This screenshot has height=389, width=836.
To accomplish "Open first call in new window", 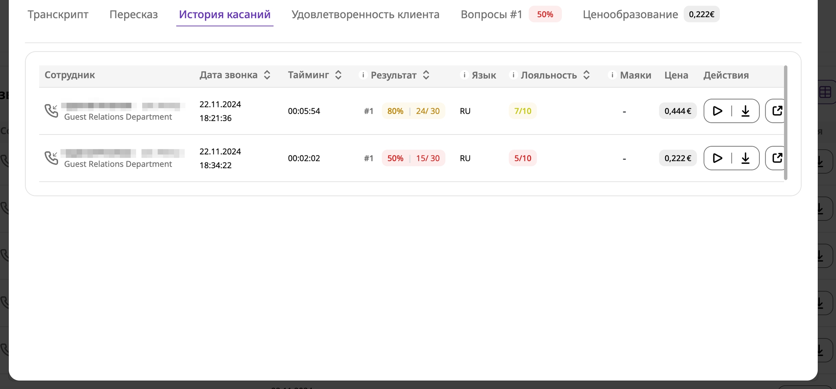I will tap(776, 111).
